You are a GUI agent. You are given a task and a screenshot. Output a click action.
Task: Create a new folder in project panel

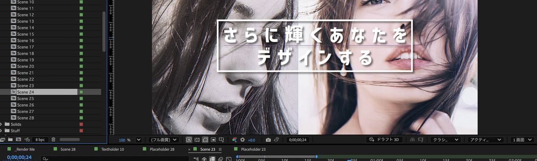click(x=10, y=140)
